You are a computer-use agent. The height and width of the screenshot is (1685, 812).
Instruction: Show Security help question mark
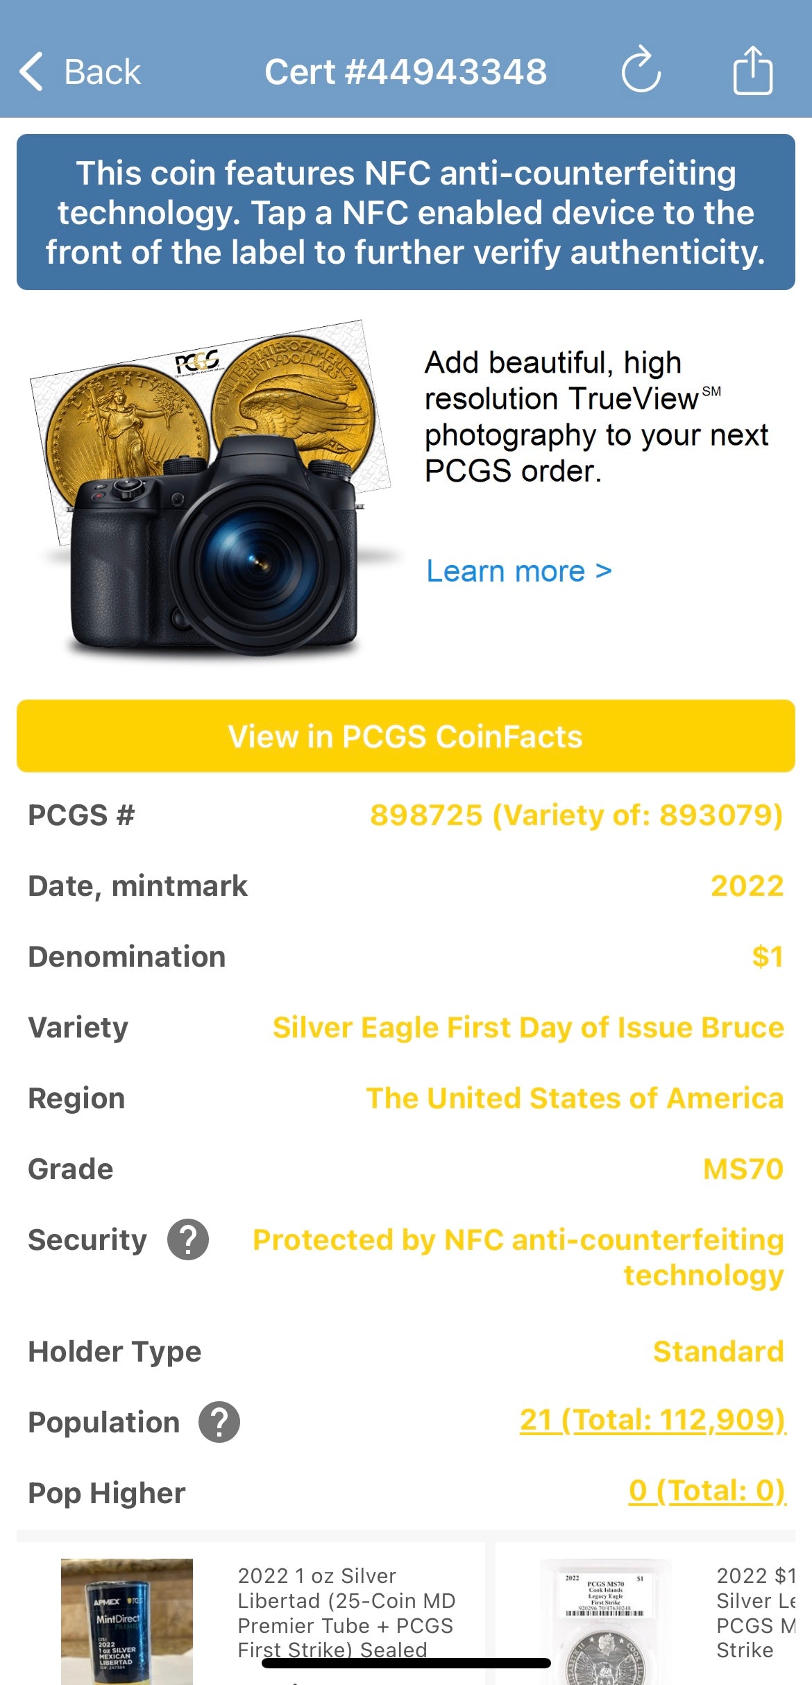tap(188, 1239)
